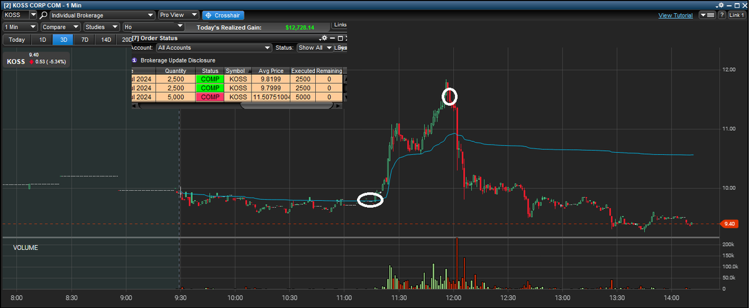Open the Compare dropdown
Image resolution: width=749 pixels, height=308 pixels.
coord(61,27)
